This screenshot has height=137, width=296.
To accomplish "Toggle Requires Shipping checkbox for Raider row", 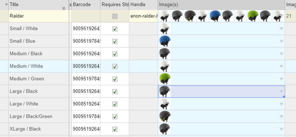I will click(115, 16).
